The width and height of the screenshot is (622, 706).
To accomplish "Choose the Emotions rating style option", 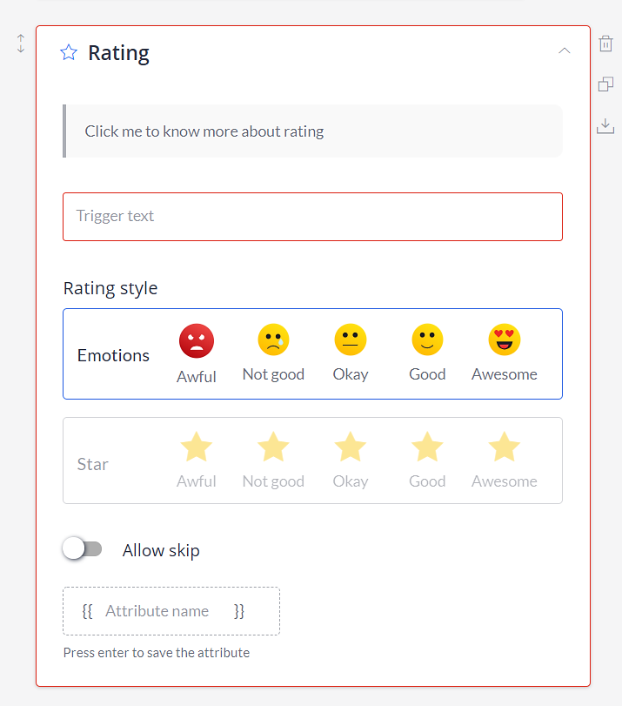I will click(312, 354).
